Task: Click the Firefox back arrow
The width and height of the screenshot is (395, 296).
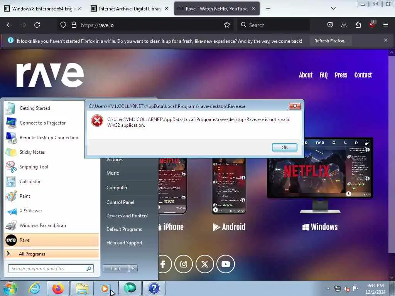Action: (9, 25)
